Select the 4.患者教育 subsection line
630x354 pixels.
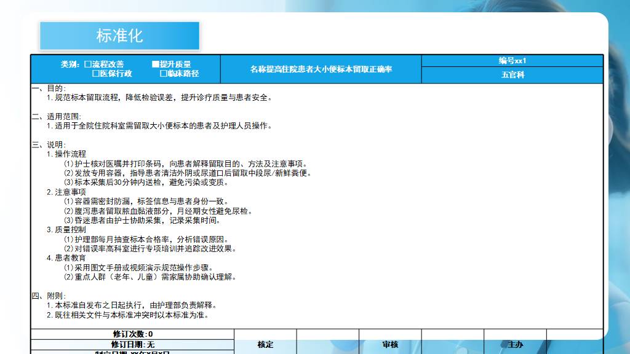[x=66, y=258]
